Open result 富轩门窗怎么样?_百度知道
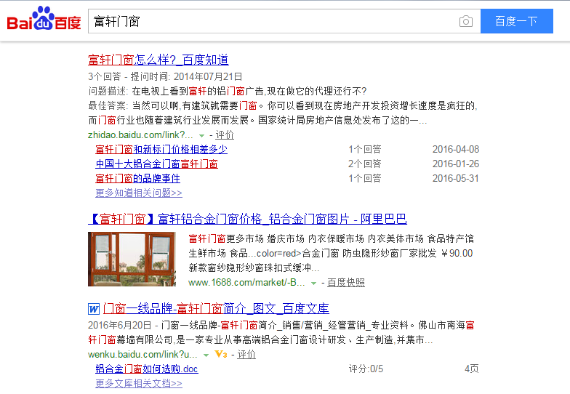The image size is (570, 394). [158, 60]
